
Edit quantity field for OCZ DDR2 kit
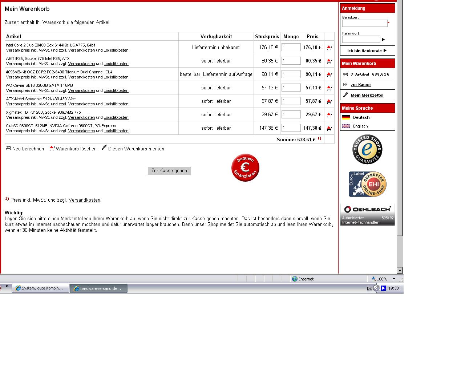tap(291, 74)
